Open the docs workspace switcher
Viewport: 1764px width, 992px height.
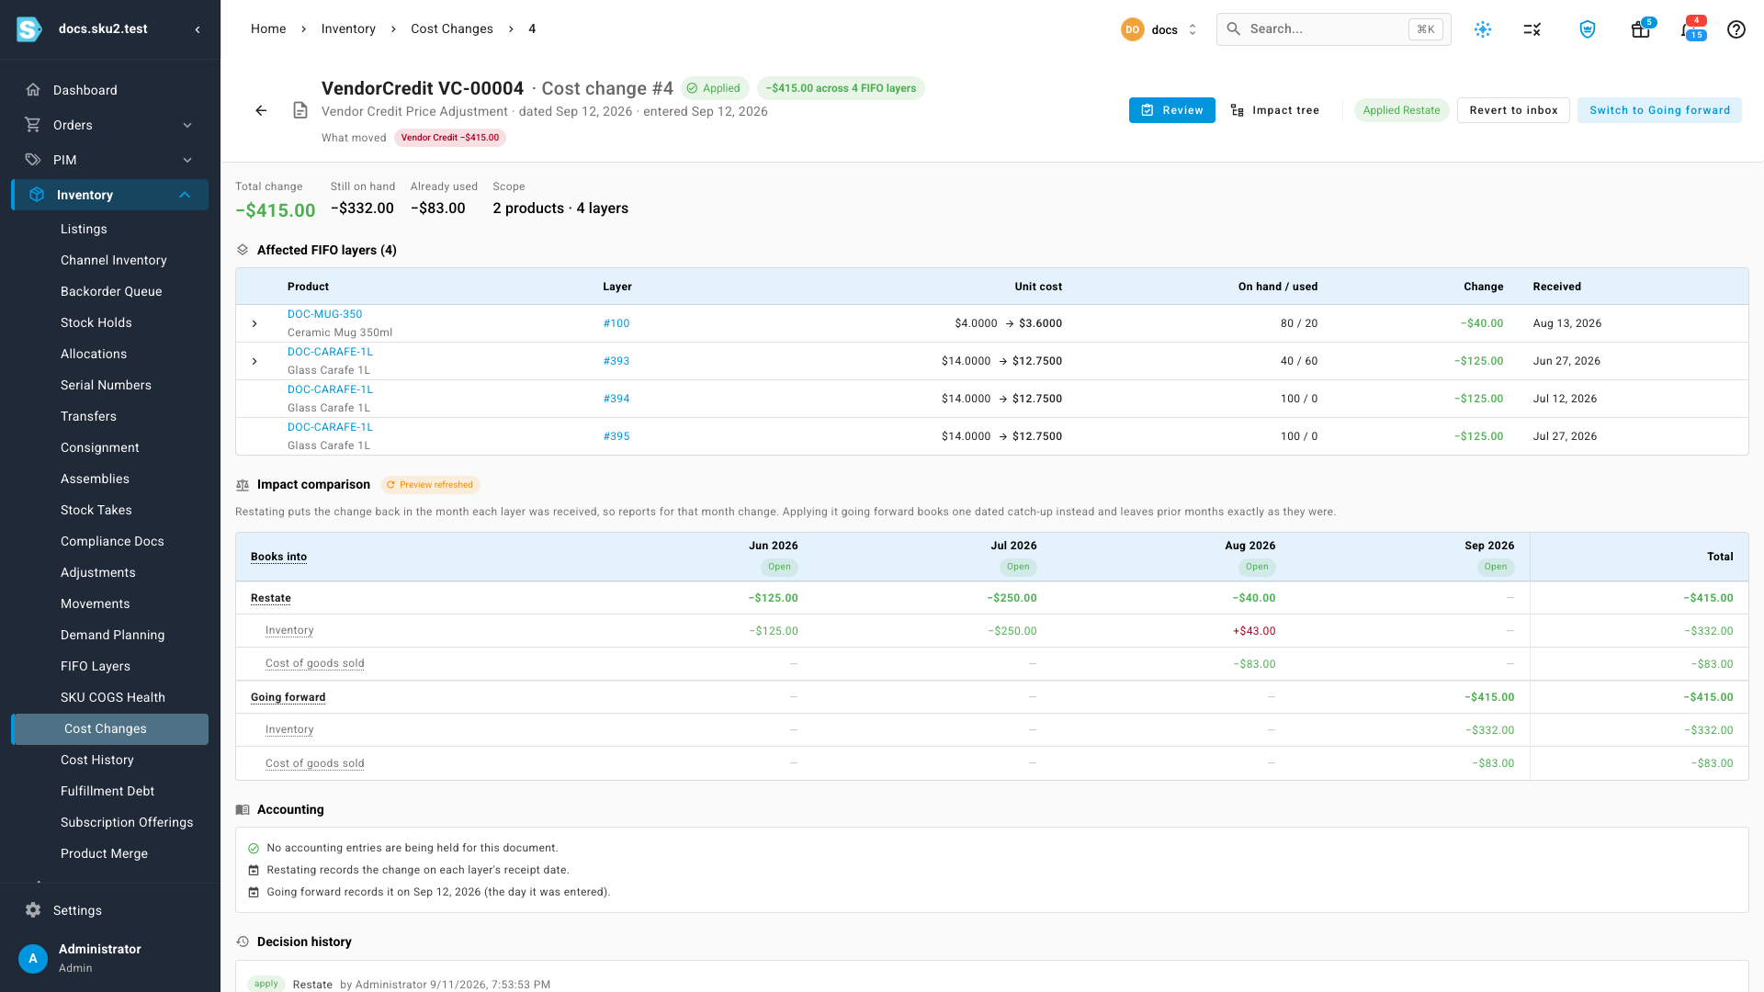(x=1159, y=29)
